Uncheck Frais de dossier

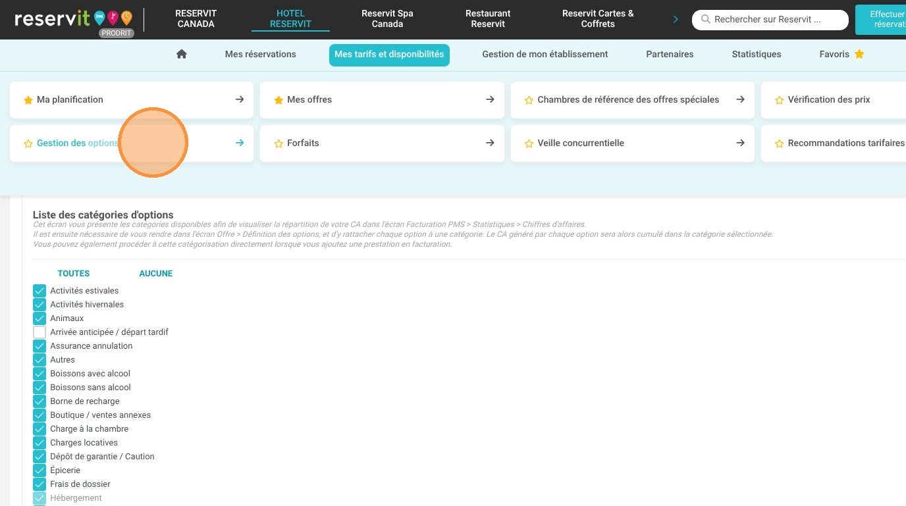pyautogui.click(x=40, y=484)
